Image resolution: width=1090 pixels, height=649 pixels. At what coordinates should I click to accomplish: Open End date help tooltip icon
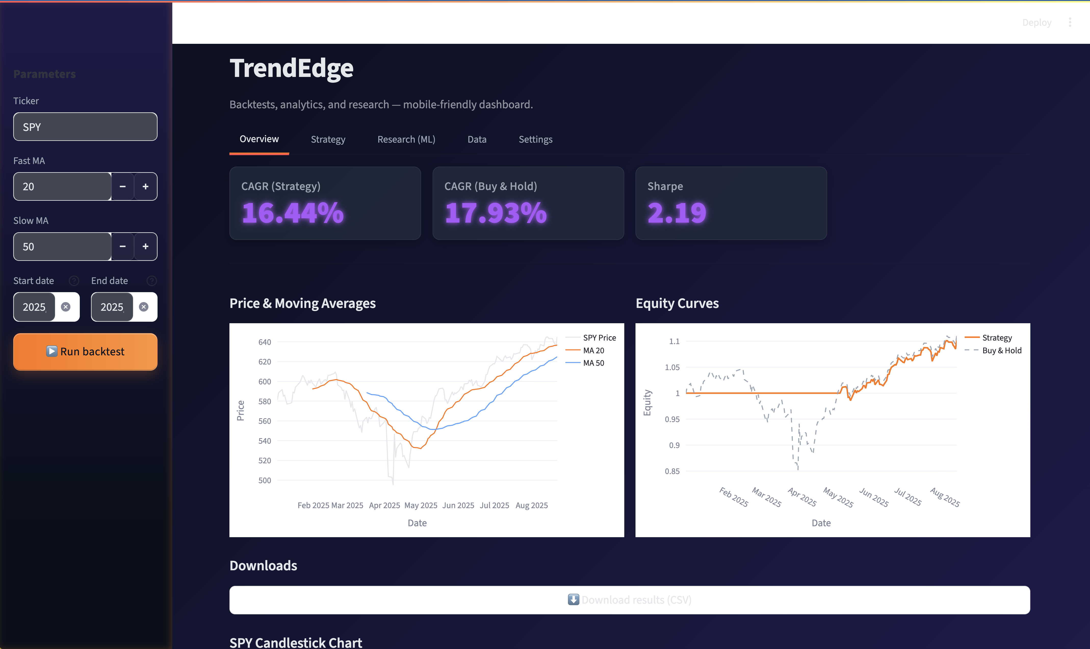[151, 281]
